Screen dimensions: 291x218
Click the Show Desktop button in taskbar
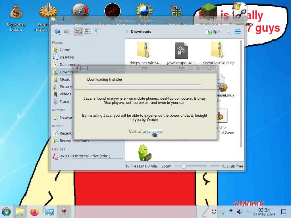pyautogui.click(x=283, y=212)
